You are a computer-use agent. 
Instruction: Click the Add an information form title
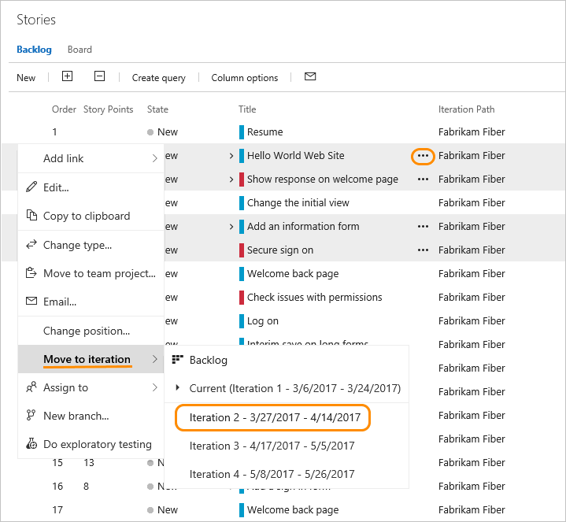coord(303,226)
